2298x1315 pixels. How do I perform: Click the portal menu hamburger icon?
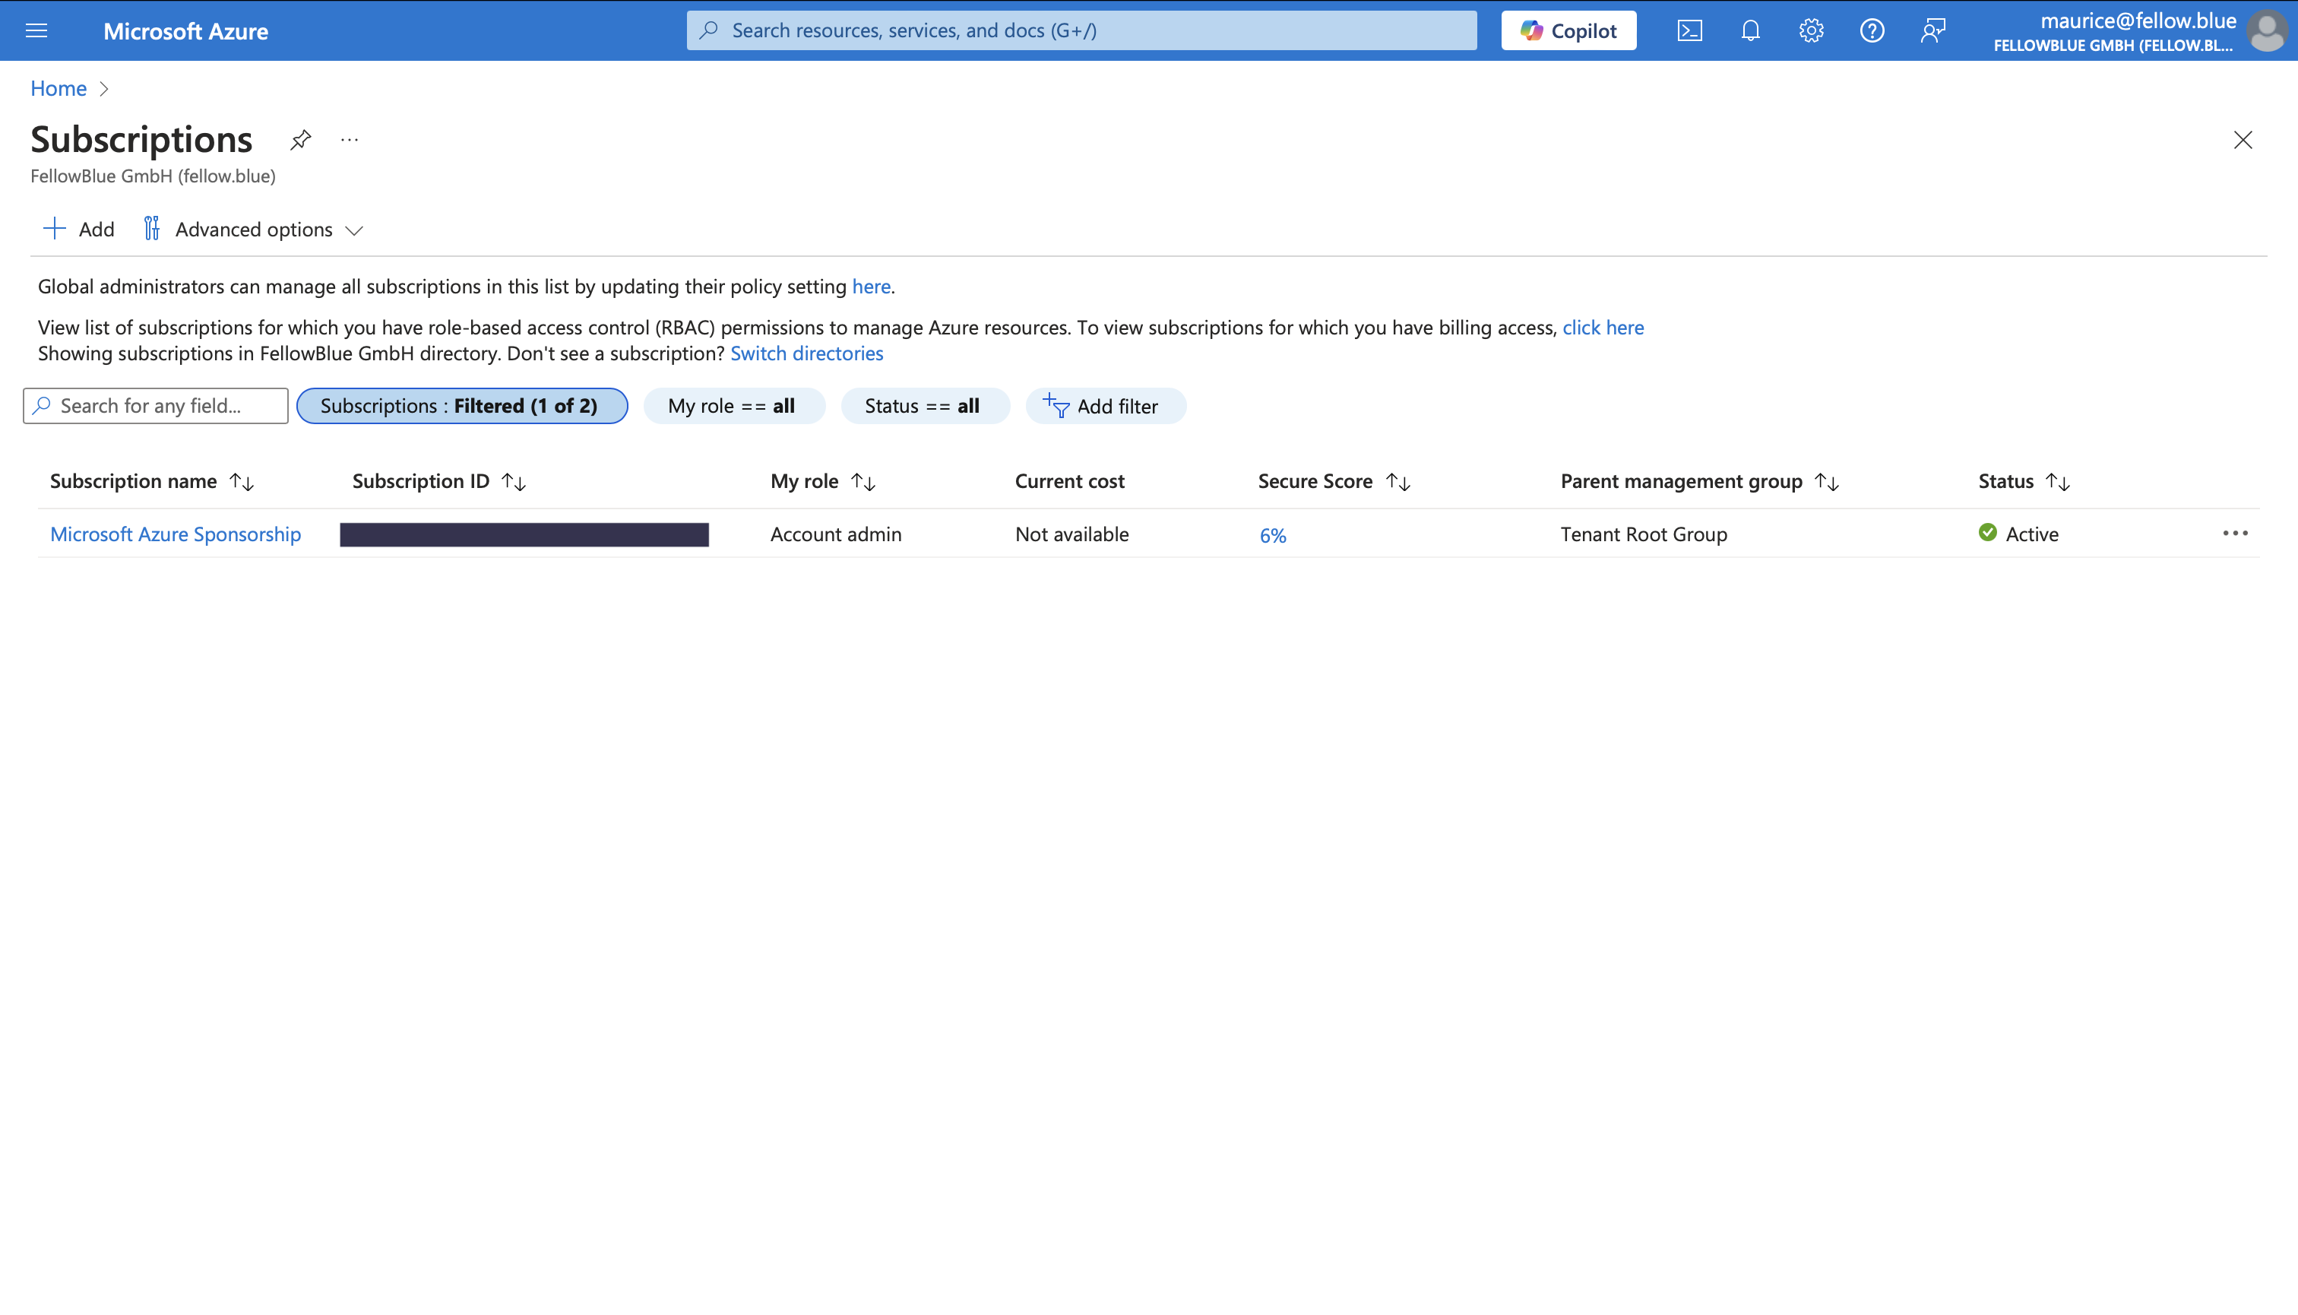(36, 30)
